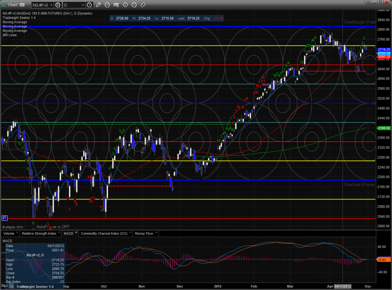Click the blue P marker box

[4, 218]
